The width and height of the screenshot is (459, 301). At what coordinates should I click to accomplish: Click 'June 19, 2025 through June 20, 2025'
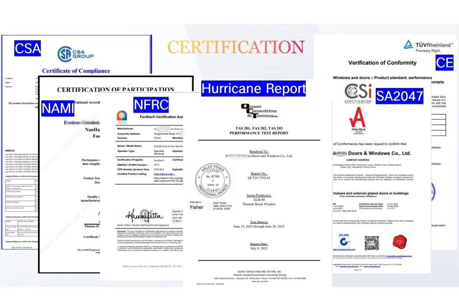[259, 226]
